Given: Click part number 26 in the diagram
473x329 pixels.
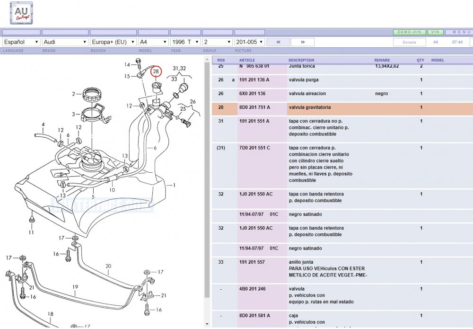Looking at the screenshot, I should click(x=193, y=102).
